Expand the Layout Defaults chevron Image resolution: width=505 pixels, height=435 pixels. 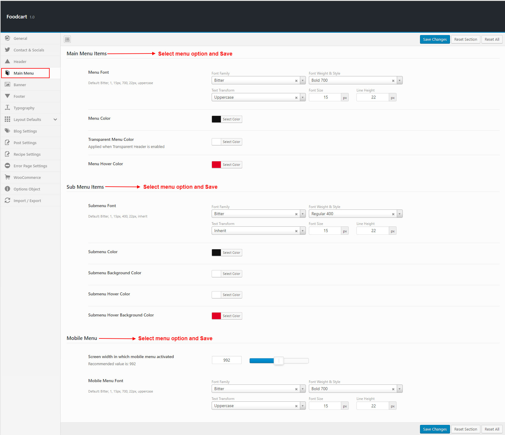tap(55, 119)
